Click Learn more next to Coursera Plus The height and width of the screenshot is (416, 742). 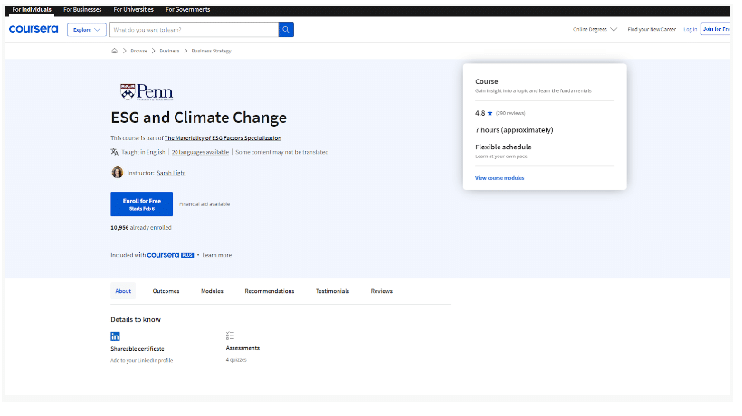[x=217, y=255]
